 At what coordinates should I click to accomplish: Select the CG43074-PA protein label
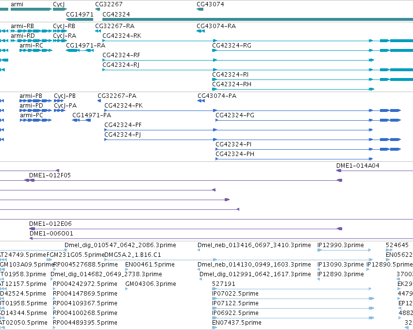pos(217,96)
